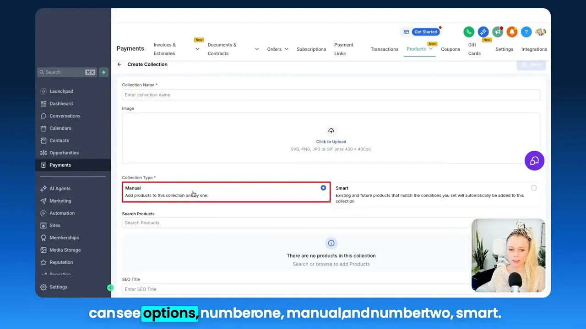Open Payments in the sidebar
The image size is (586, 329).
point(73,165)
